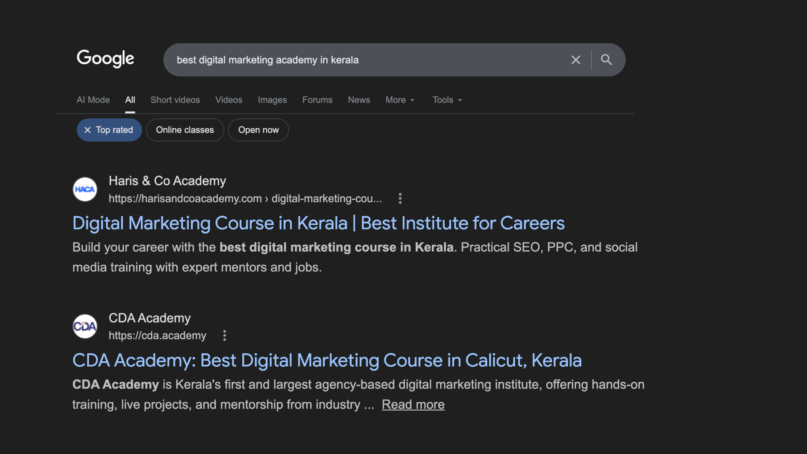Enable the Online classes filter
807x454 pixels.
pos(185,130)
